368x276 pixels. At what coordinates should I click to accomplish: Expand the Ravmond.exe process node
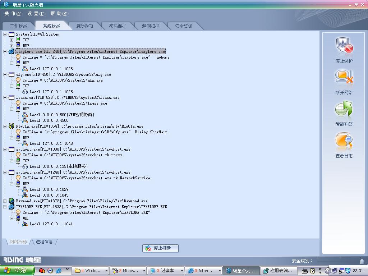pos(5,201)
